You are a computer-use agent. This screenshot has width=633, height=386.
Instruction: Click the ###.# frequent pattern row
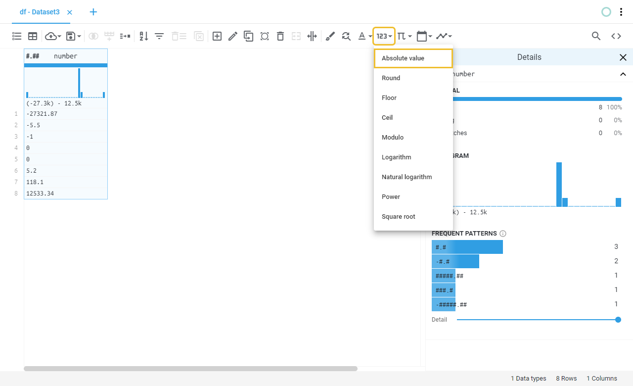click(x=527, y=290)
